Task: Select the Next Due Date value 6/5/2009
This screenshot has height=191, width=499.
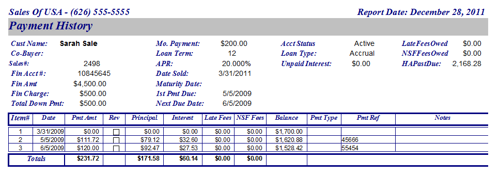Action: (x=237, y=103)
